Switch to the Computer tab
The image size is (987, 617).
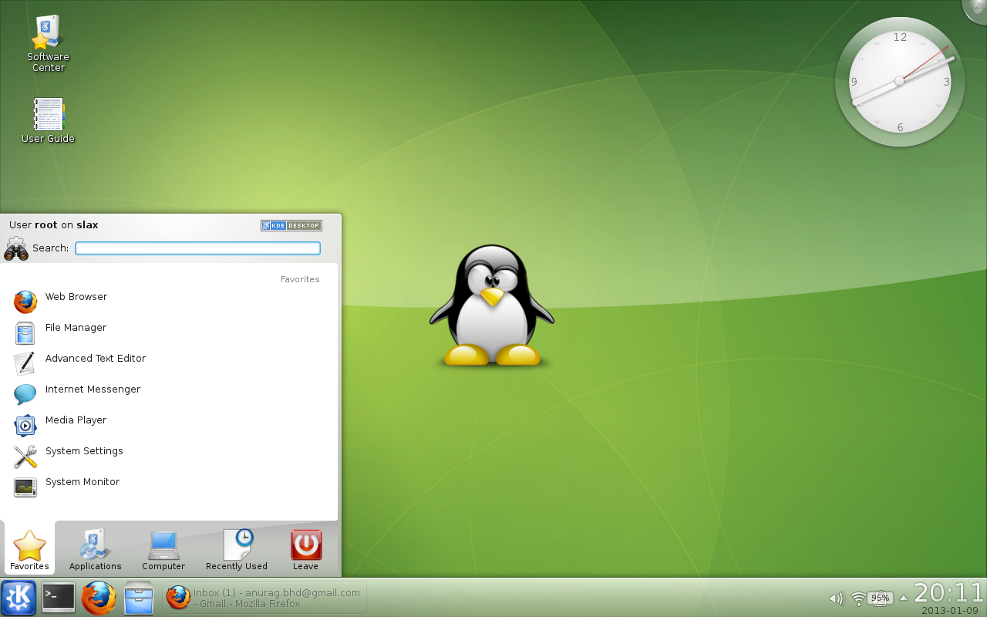(x=163, y=550)
